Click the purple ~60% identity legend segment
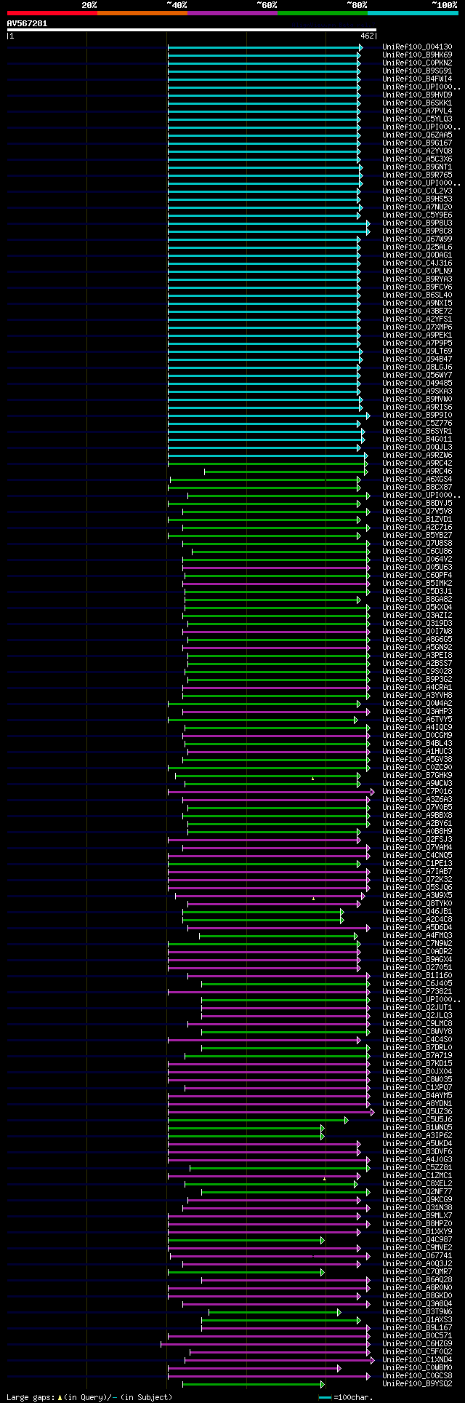Screen dimensions: 465x1403 (x=232, y=13)
